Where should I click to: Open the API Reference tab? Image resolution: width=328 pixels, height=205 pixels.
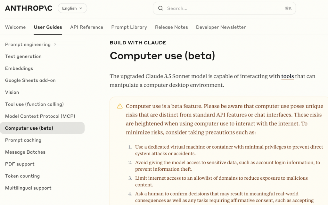86,27
